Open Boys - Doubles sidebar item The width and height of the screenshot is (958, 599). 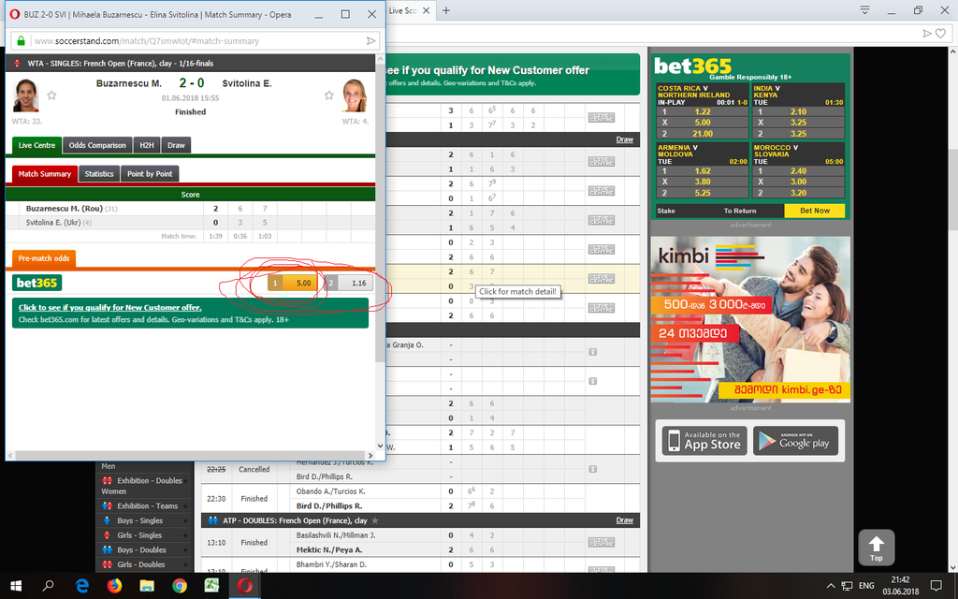click(141, 550)
